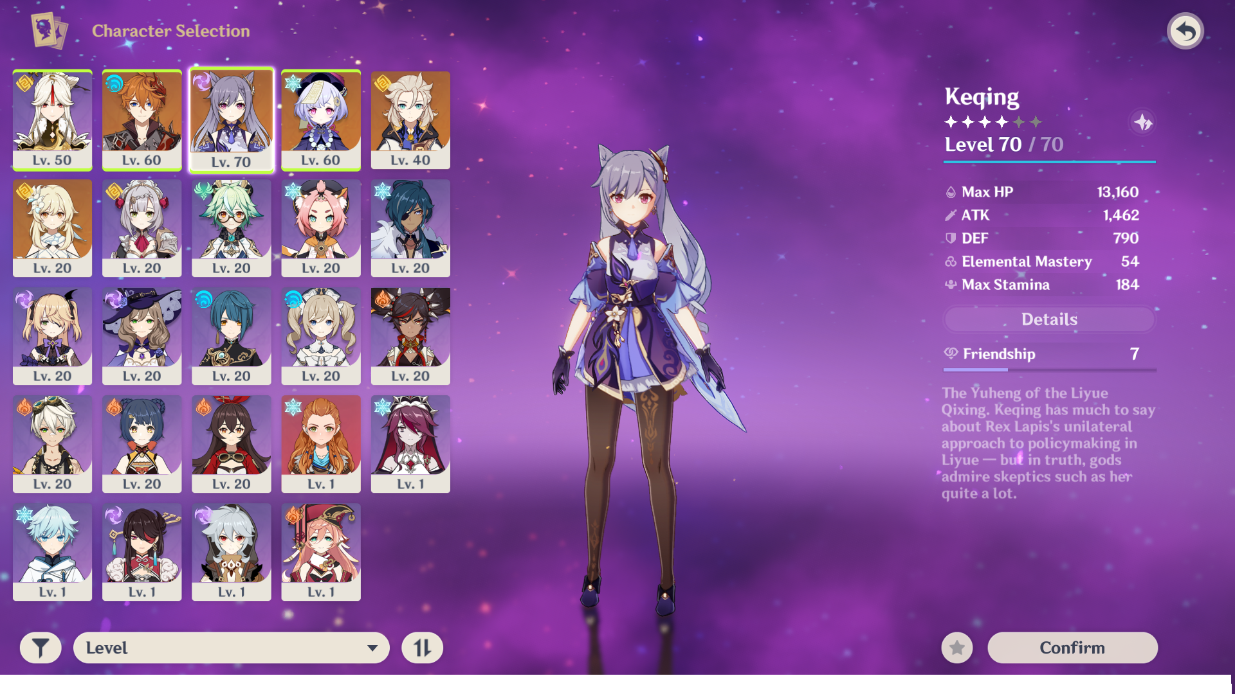Select Yanfei Lv. 1 pyro portrait
Screen dimensions: 1235x694
pyautogui.click(x=321, y=552)
